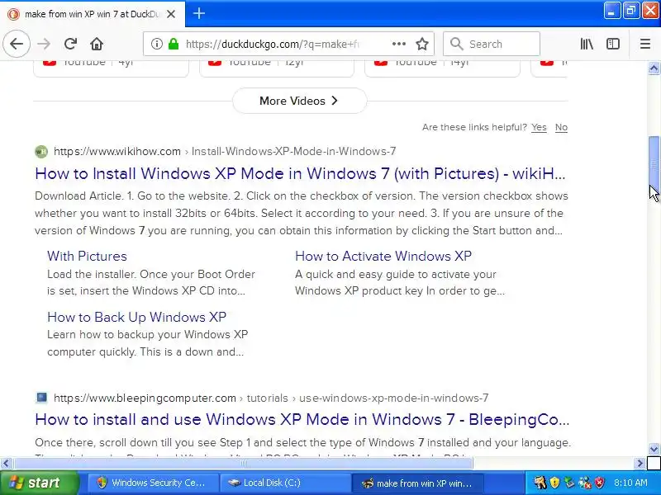This screenshot has width=661, height=495.
Task: Open the Home page button
Action: 97,44
